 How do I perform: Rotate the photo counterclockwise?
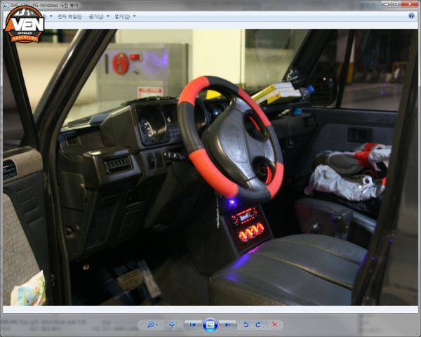point(246,324)
